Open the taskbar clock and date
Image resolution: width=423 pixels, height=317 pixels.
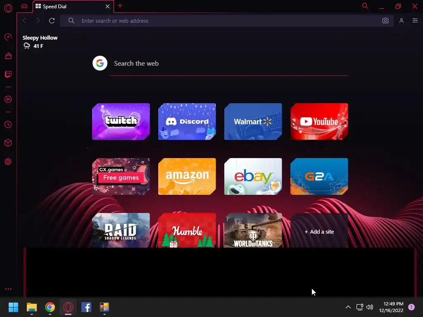click(391, 307)
